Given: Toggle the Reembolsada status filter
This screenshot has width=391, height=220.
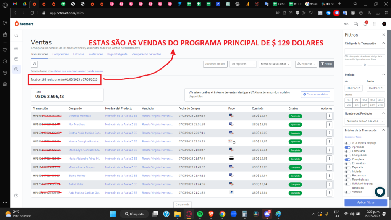Looking at the screenshot, I should click(347, 180).
